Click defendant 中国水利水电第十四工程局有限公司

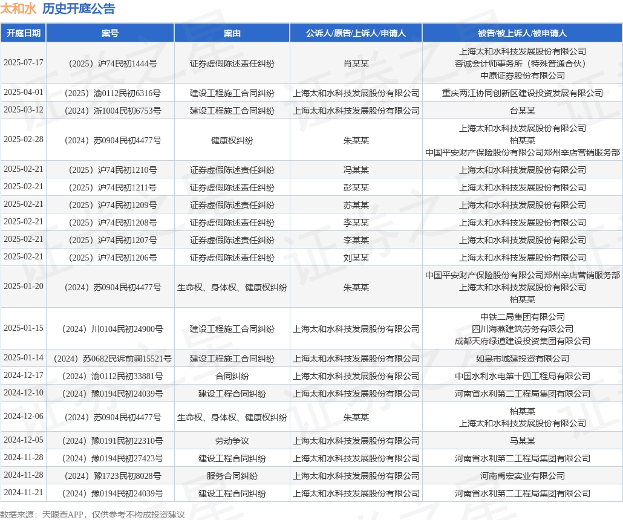(x=523, y=376)
